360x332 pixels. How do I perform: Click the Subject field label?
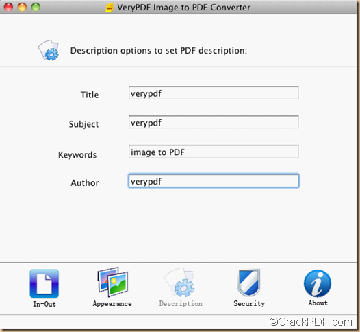[83, 124]
